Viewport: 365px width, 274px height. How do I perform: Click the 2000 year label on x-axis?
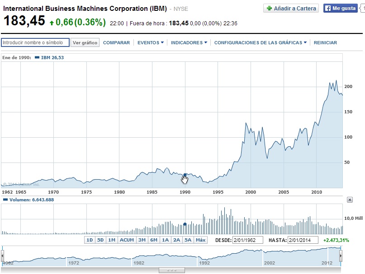tap(251, 192)
